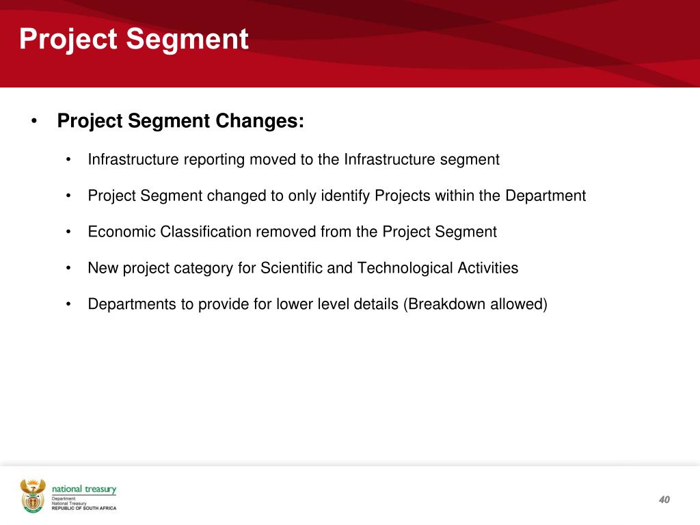This screenshot has height=525, width=700.
Task: Click the Scientific and Technological Activities bullet
Action: coord(303,268)
